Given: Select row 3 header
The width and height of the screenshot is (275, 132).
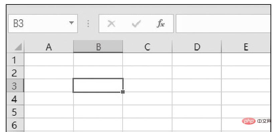Looking at the screenshot, I should (x=15, y=85).
